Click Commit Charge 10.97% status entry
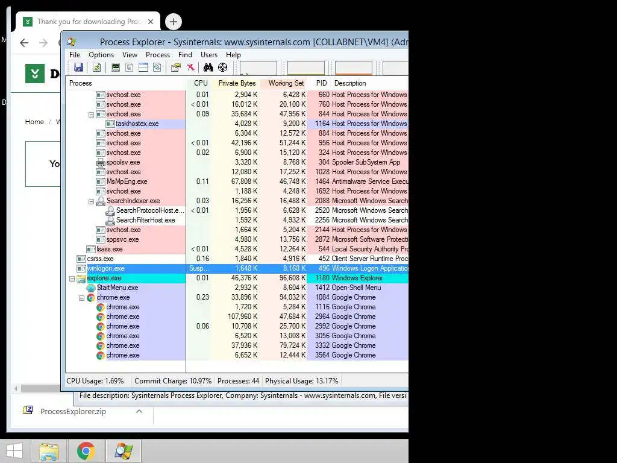This screenshot has height=463, width=617. (x=173, y=381)
